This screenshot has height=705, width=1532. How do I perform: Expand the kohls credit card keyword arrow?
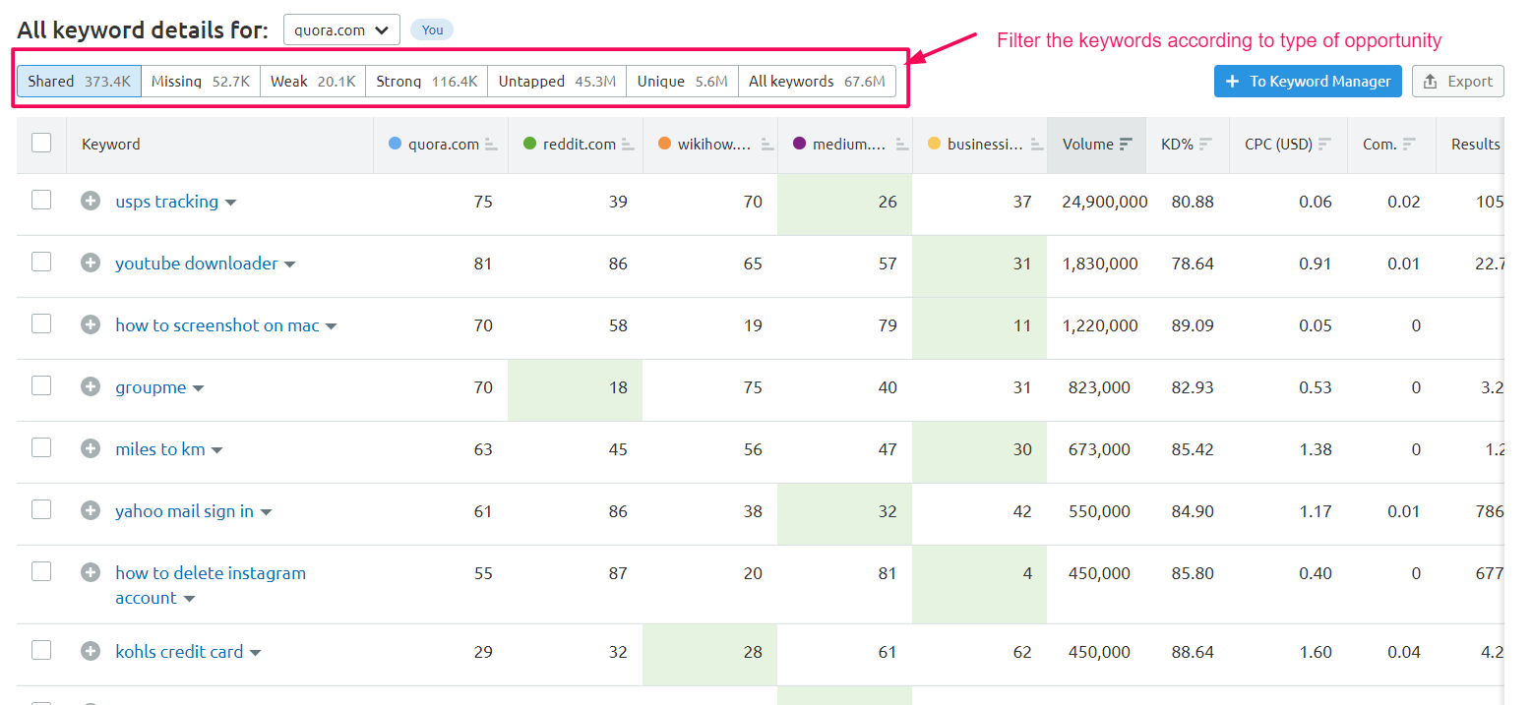[256, 654]
